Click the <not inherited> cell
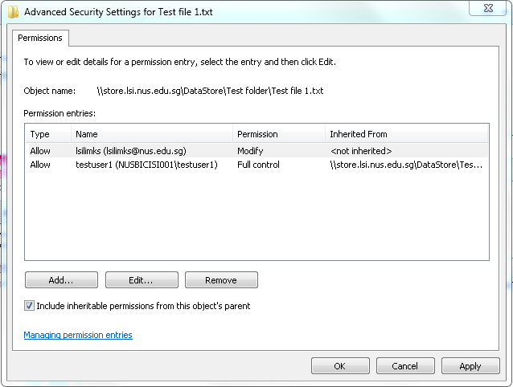Viewport: 513px width, 387px height. (361, 151)
